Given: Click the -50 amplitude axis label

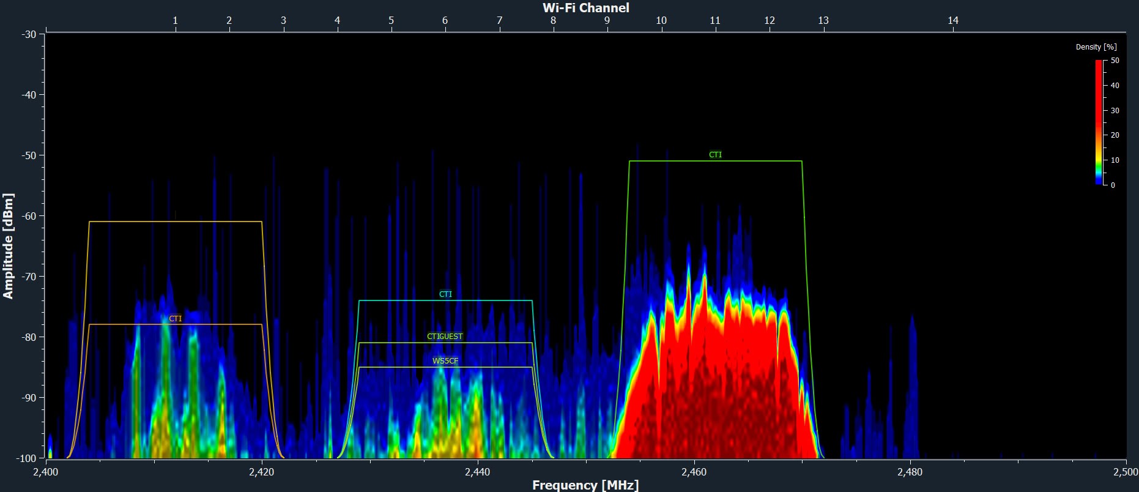Looking at the screenshot, I should [29, 155].
